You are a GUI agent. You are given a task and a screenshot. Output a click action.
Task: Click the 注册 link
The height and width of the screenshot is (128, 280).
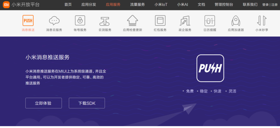[x=274, y=5]
